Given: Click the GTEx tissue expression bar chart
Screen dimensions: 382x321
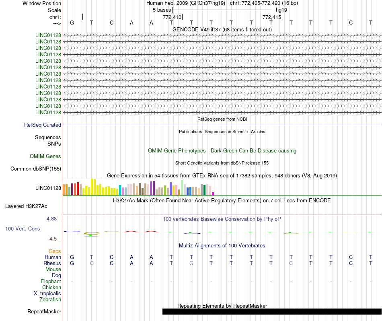Looking at the screenshot, I should [138, 187].
